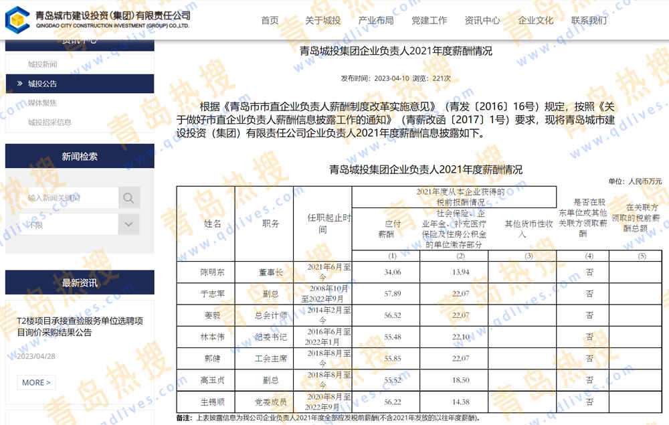
Task: Open the 党建工作 navigation menu
Action: point(429,21)
